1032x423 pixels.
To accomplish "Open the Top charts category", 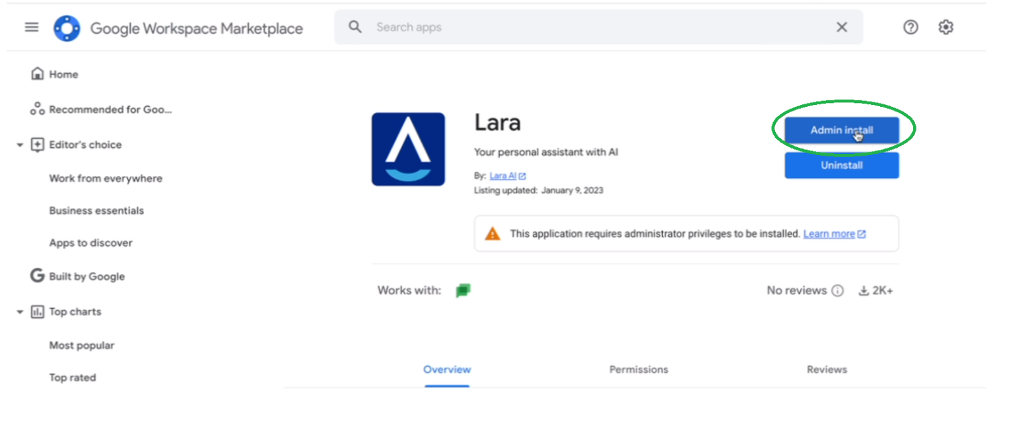I will (75, 311).
